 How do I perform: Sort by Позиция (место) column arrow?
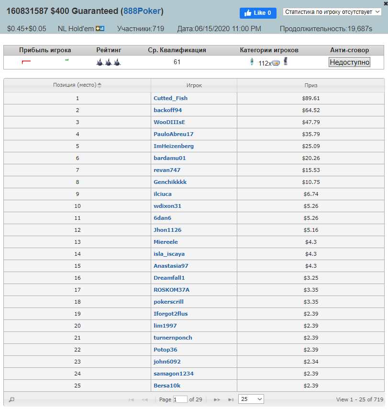coord(99,85)
